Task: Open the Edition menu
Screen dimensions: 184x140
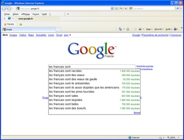Action: click(15, 14)
